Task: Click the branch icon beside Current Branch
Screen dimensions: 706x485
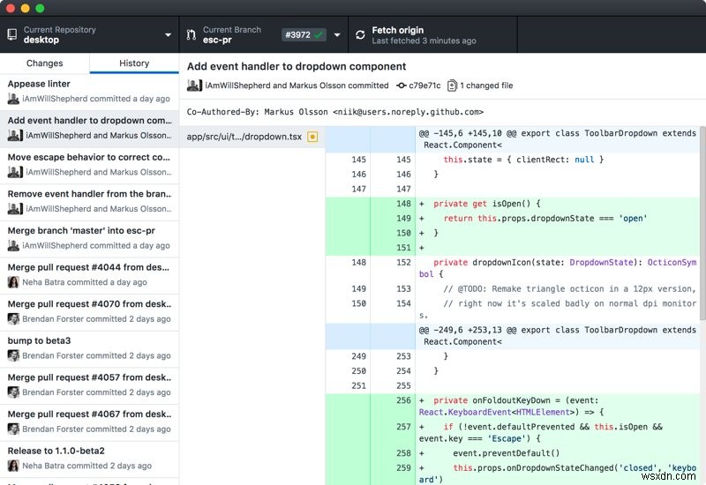Action: tap(191, 35)
